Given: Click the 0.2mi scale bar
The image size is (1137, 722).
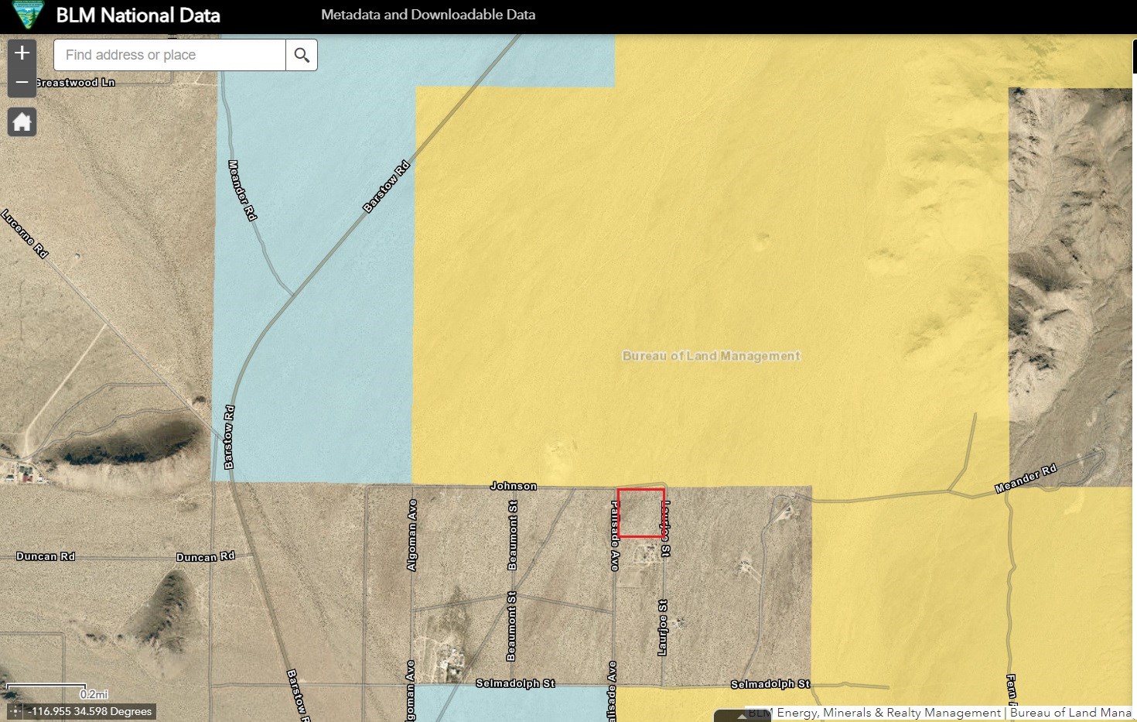Looking at the screenshot, I should pyautogui.click(x=46, y=688).
